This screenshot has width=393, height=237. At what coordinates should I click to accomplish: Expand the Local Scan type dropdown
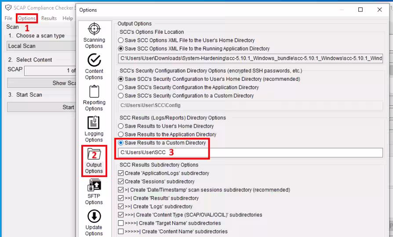(41, 46)
